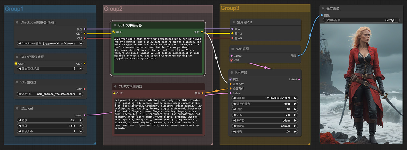Open the 调度器 normal selector
407x150 pixels.
click(265, 126)
